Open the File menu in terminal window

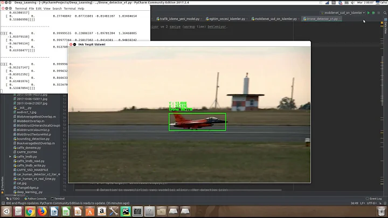31,9
